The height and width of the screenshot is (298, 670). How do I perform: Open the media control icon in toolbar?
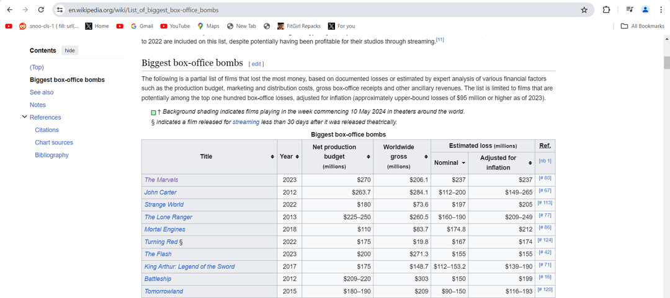click(x=630, y=9)
